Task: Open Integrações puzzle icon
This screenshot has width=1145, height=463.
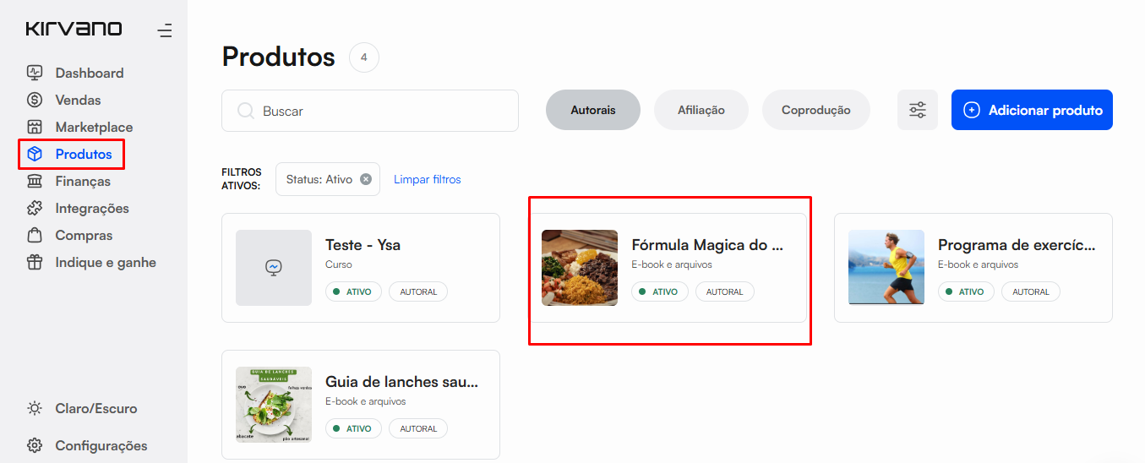Action: pos(35,208)
